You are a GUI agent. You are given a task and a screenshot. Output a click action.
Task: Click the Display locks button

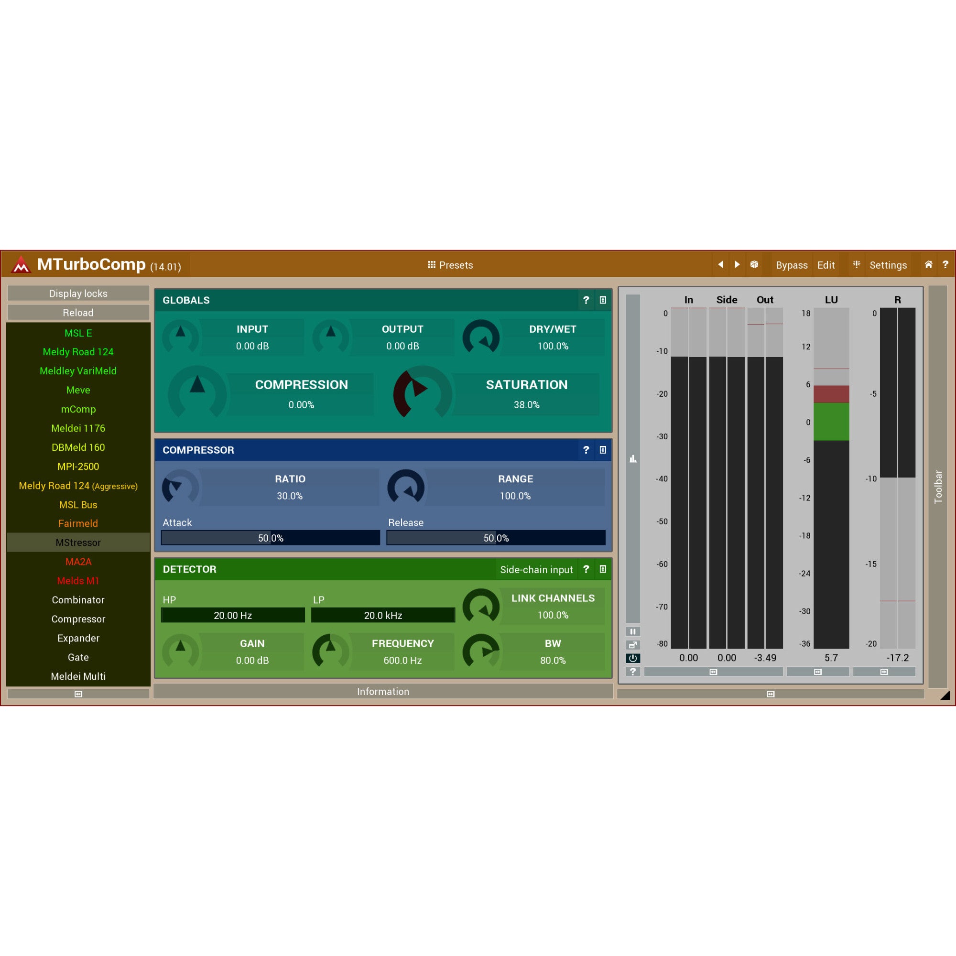[x=78, y=293]
